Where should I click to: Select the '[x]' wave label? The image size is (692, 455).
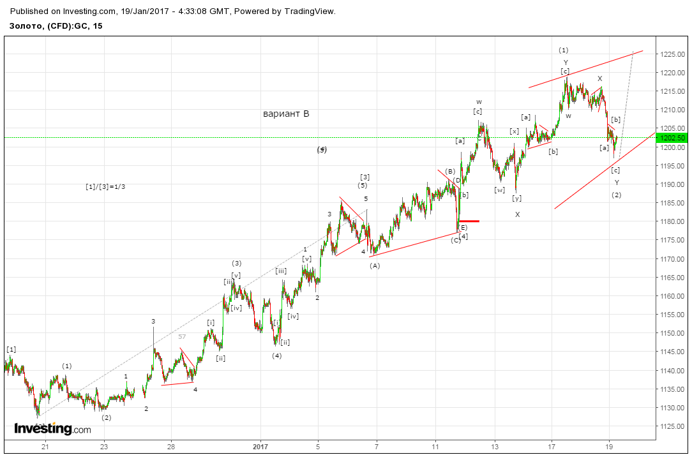point(514,131)
